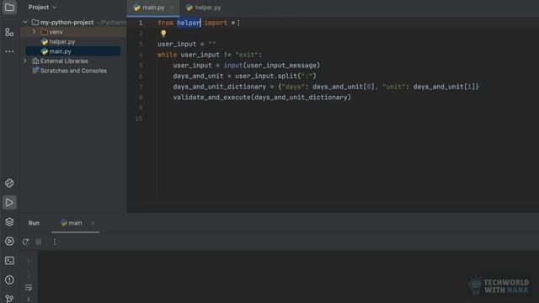
Task: Click the intention lightbulb in editor
Action: coord(163,34)
